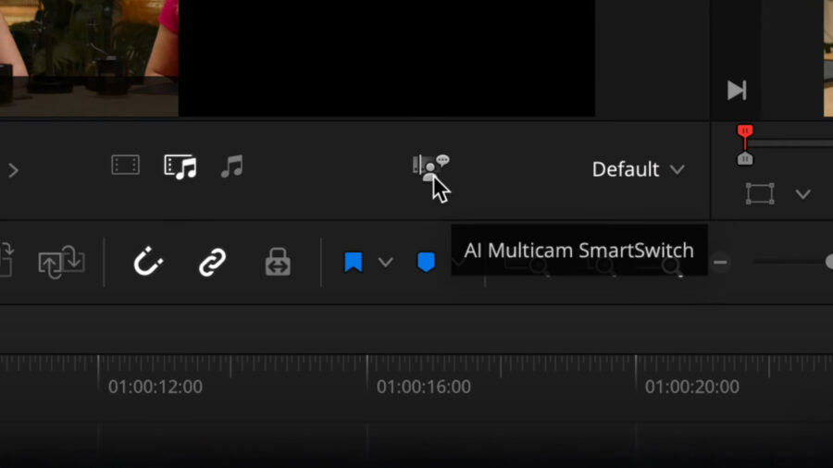Toggle linked selection chain icon

pyautogui.click(x=213, y=263)
